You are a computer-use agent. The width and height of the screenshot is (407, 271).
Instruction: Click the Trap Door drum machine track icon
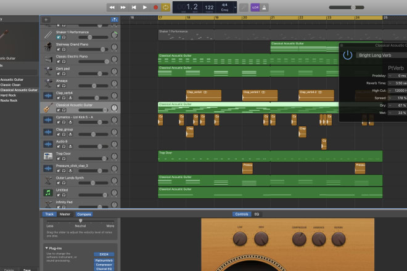point(48,156)
